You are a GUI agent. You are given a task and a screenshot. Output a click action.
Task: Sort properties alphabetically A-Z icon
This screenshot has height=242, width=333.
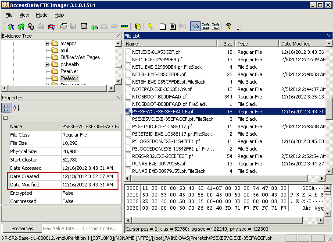tap(17, 108)
